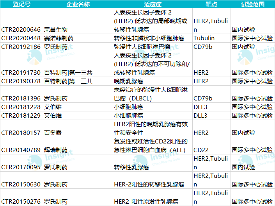The width and height of the screenshot is (275, 206).
Task: Click 罗氏制药 in row CTR20150630
Action: pyautogui.click(x=56, y=185)
